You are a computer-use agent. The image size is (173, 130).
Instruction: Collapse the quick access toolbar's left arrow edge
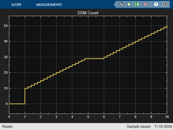115,4
